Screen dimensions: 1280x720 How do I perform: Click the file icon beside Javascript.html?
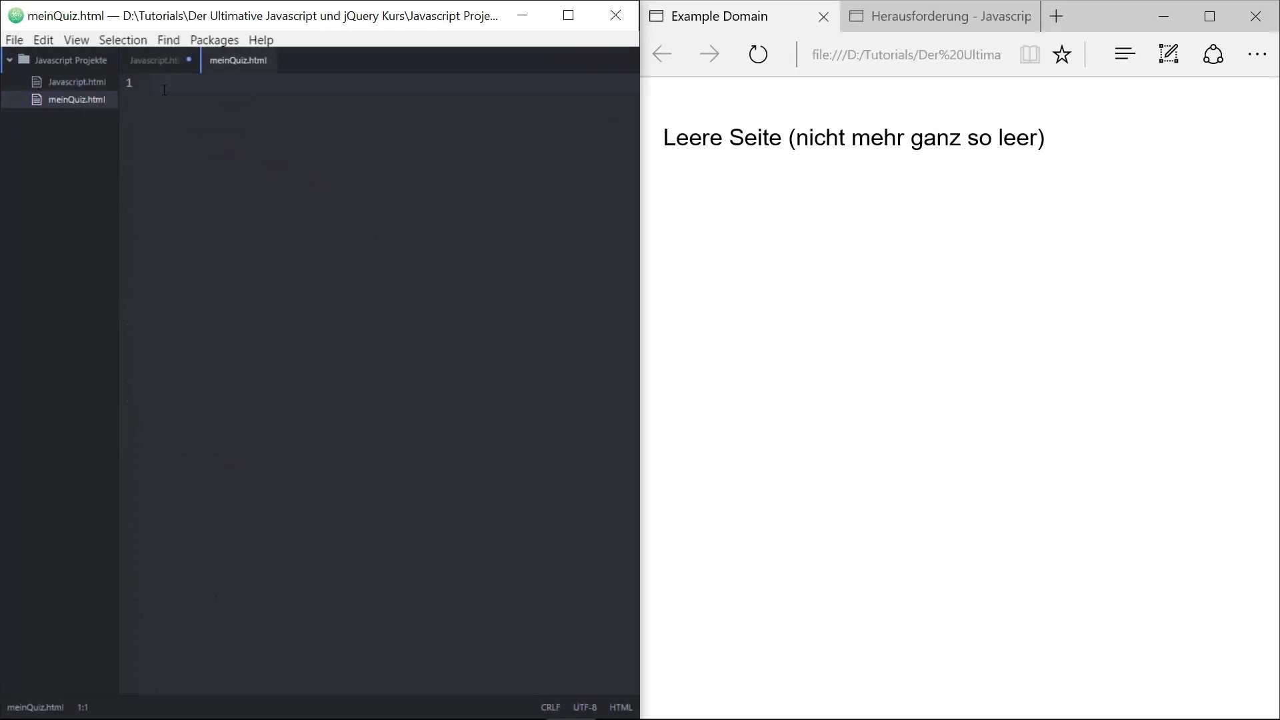click(x=37, y=82)
